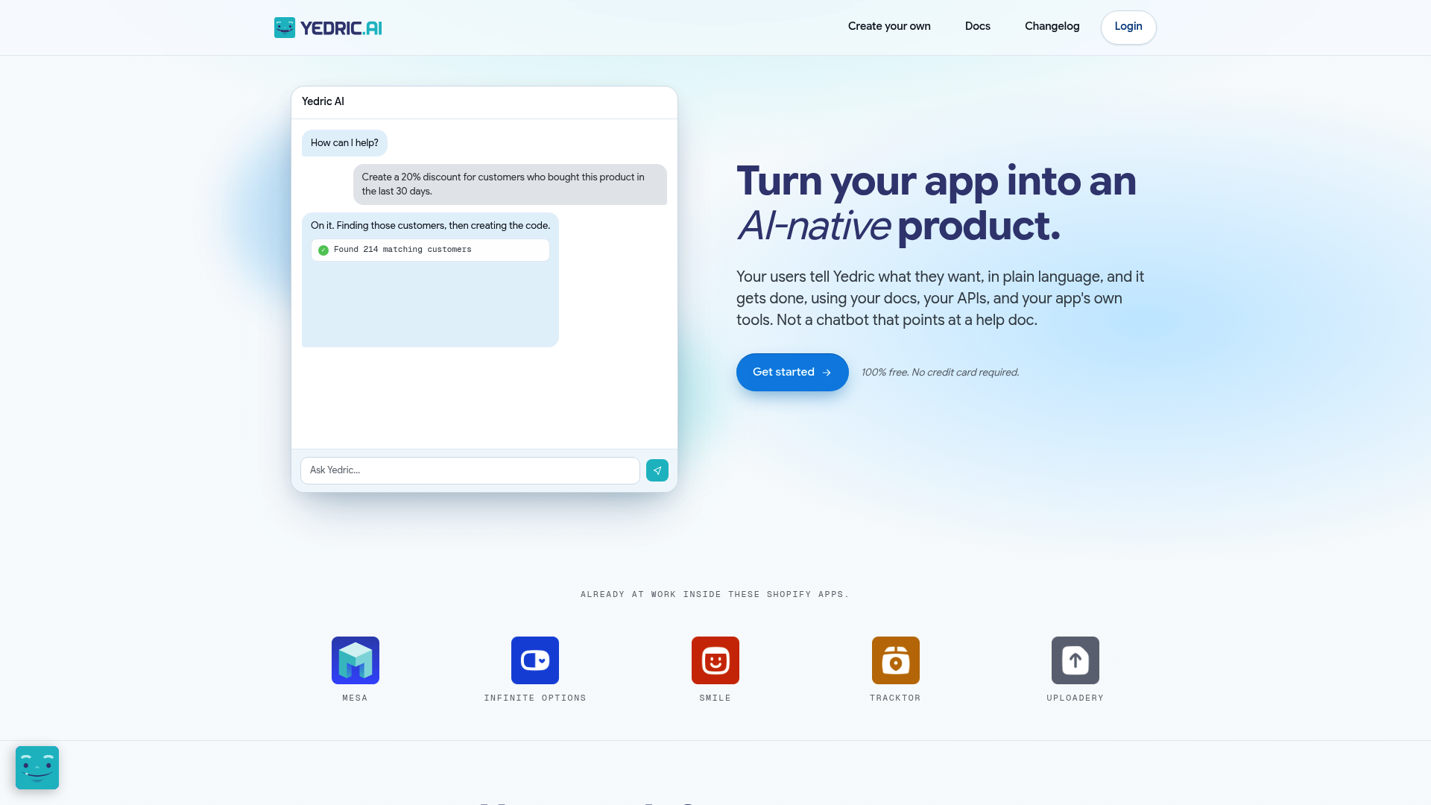The height and width of the screenshot is (805, 1431).
Task: Click the How can I help? bubble
Action: pos(344,143)
